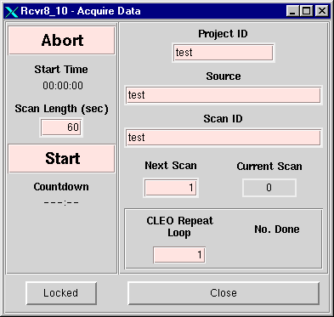Select the Scan Length seconds field
334x317 pixels.
point(61,127)
